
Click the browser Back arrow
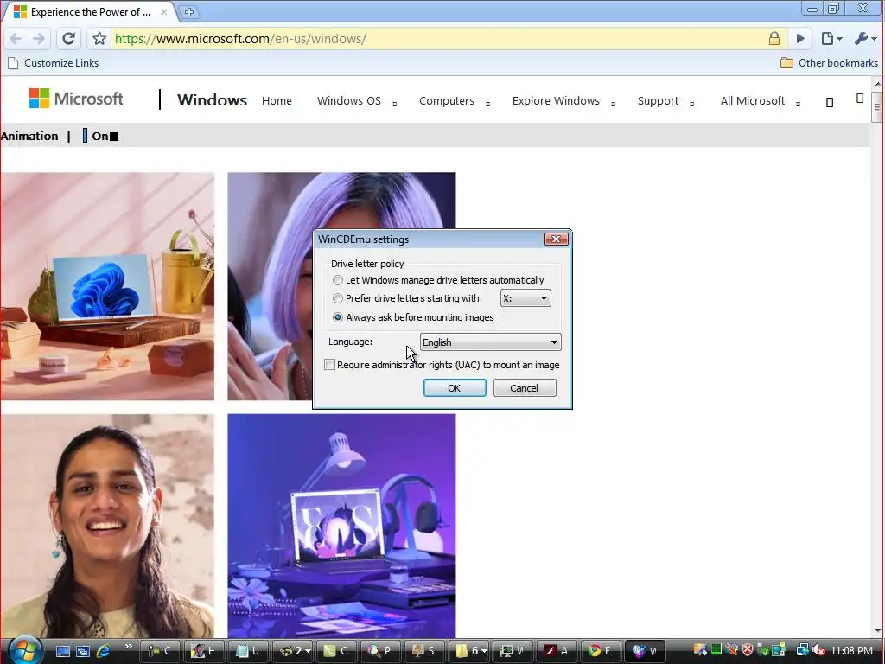[16, 38]
